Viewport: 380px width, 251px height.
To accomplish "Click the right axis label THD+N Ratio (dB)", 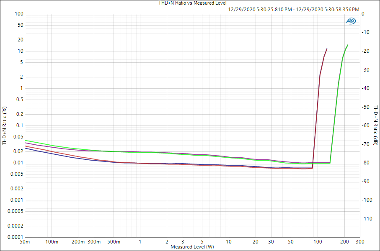I will tap(376, 125).
